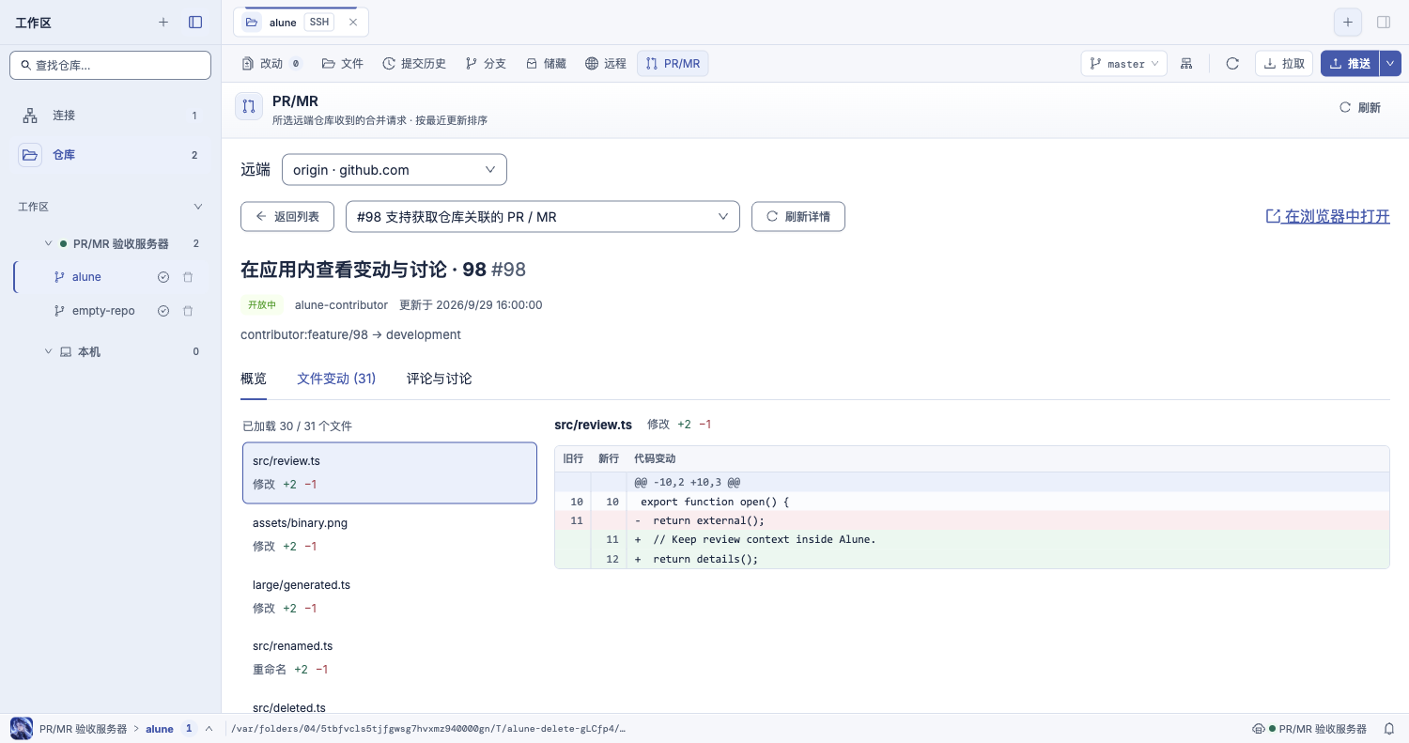
Task: Select the alune repository in sidebar
Action: pos(86,277)
